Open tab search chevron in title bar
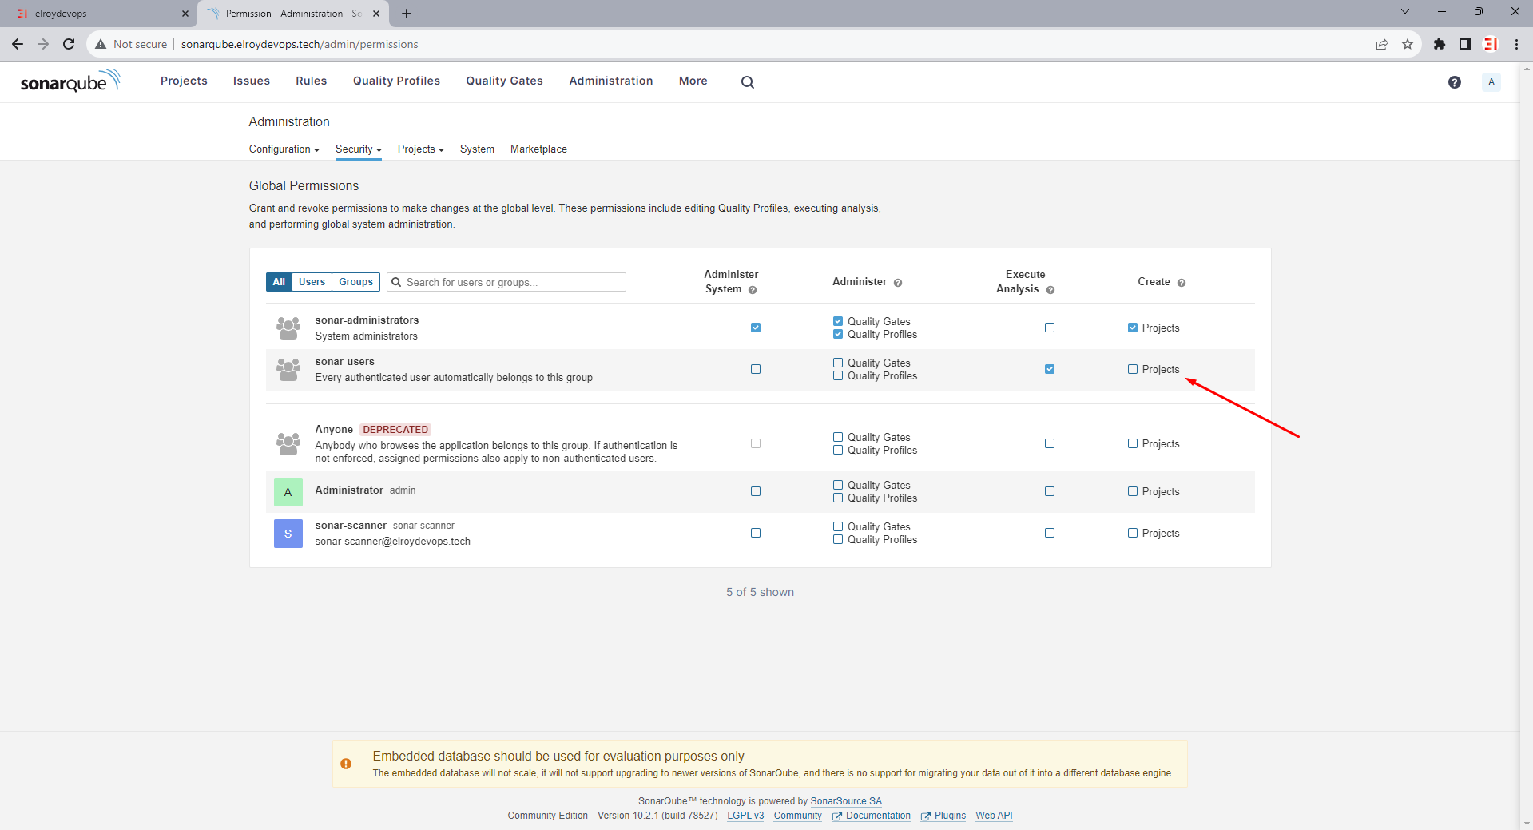This screenshot has width=1533, height=830. click(1405, 11)
